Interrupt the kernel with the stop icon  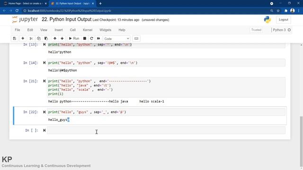coord(84,39)
